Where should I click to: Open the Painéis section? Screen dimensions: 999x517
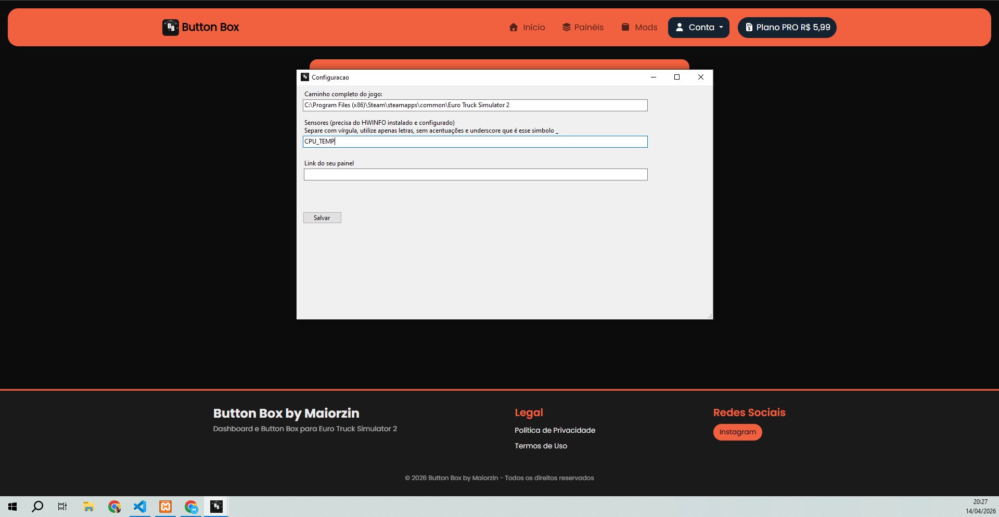pyautogui.click(x=583, y=27)
